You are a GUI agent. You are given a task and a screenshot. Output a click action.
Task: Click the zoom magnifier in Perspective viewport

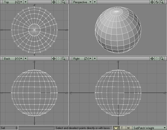(162, 2)
